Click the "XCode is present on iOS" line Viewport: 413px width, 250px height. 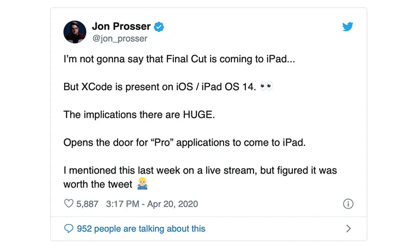[x=160, y=87]
